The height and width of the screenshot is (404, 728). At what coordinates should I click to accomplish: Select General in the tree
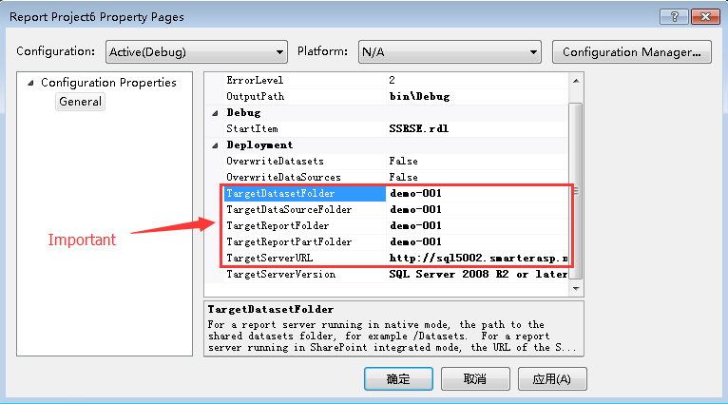click(80, 102)
